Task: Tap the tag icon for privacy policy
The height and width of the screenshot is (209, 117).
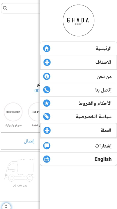Action: 47,117
